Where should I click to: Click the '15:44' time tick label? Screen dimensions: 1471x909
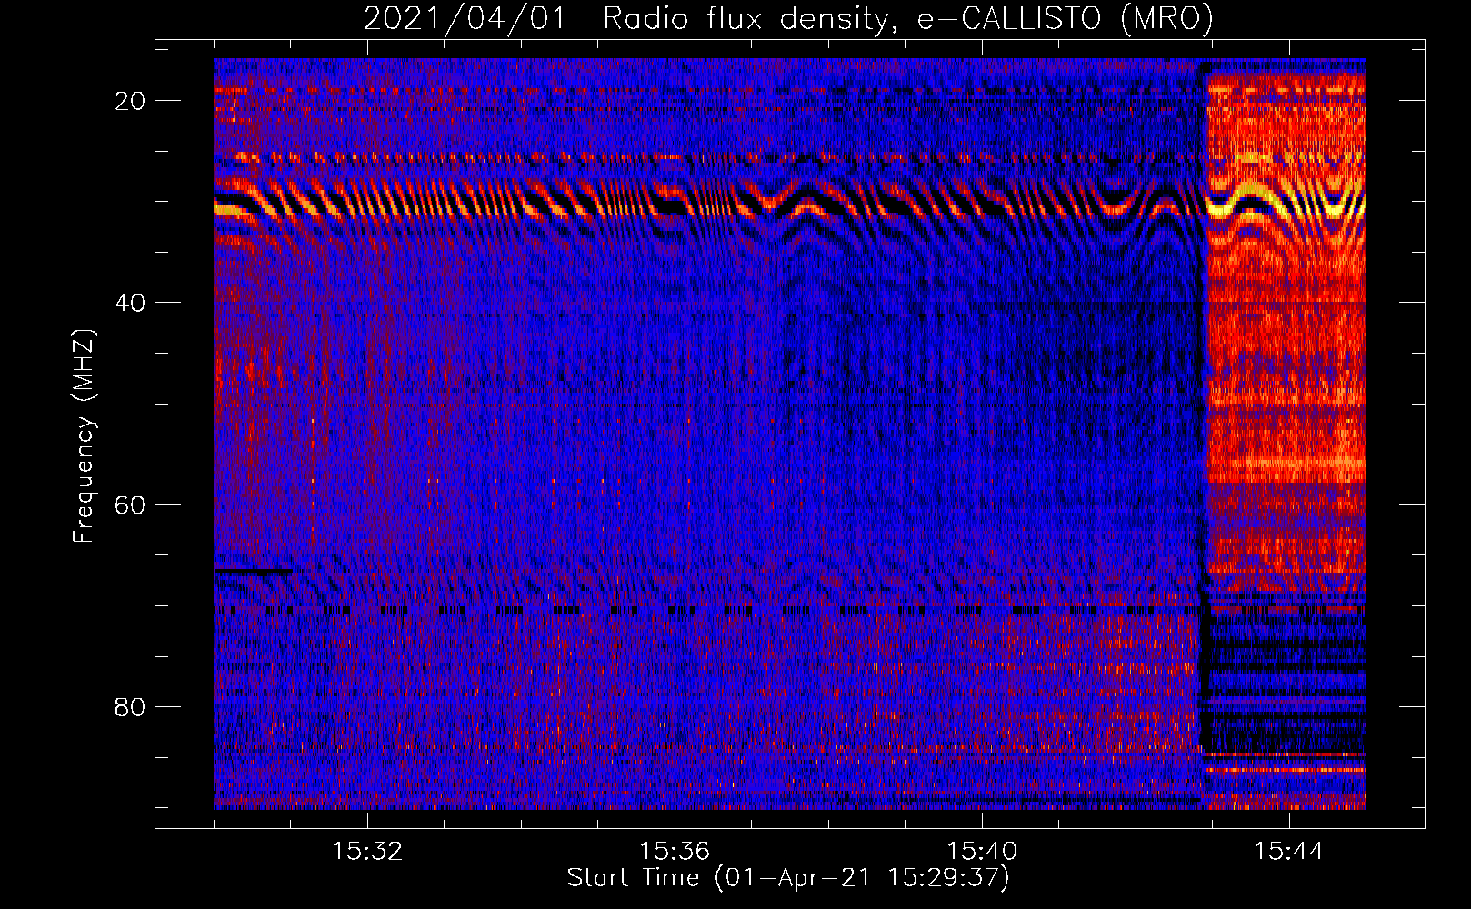click(x=1289, y=851)
